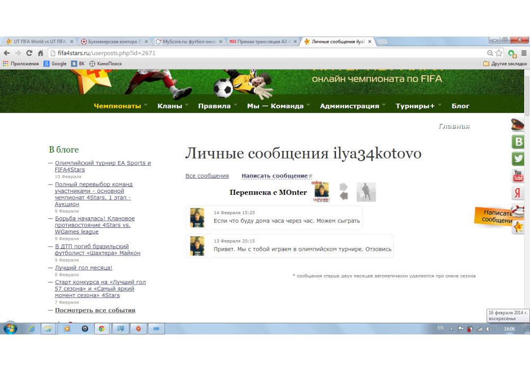Click the Все сообщения link
The image size is (530, 371).
(207, 176)
